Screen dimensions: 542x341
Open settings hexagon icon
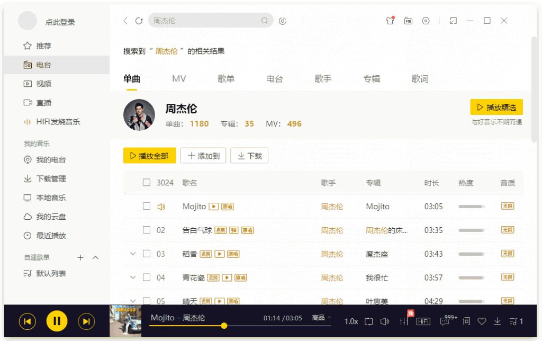click(426, 21)
